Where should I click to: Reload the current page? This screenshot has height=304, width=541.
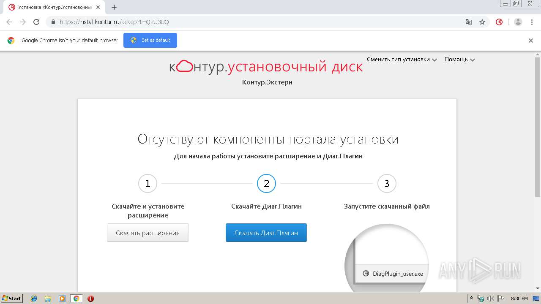[36, 22]
